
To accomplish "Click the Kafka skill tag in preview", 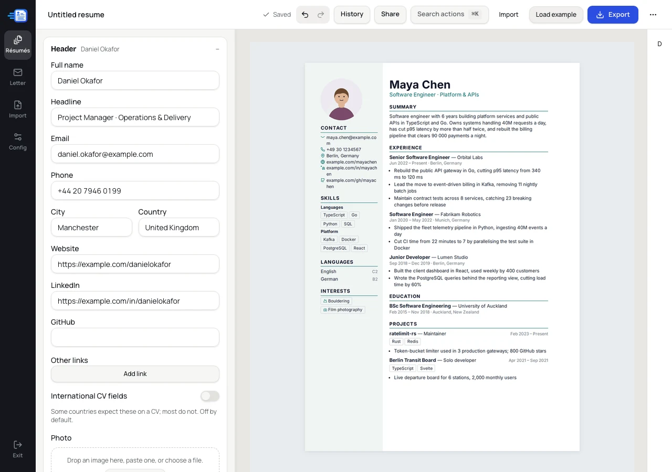I will point(329,240).
